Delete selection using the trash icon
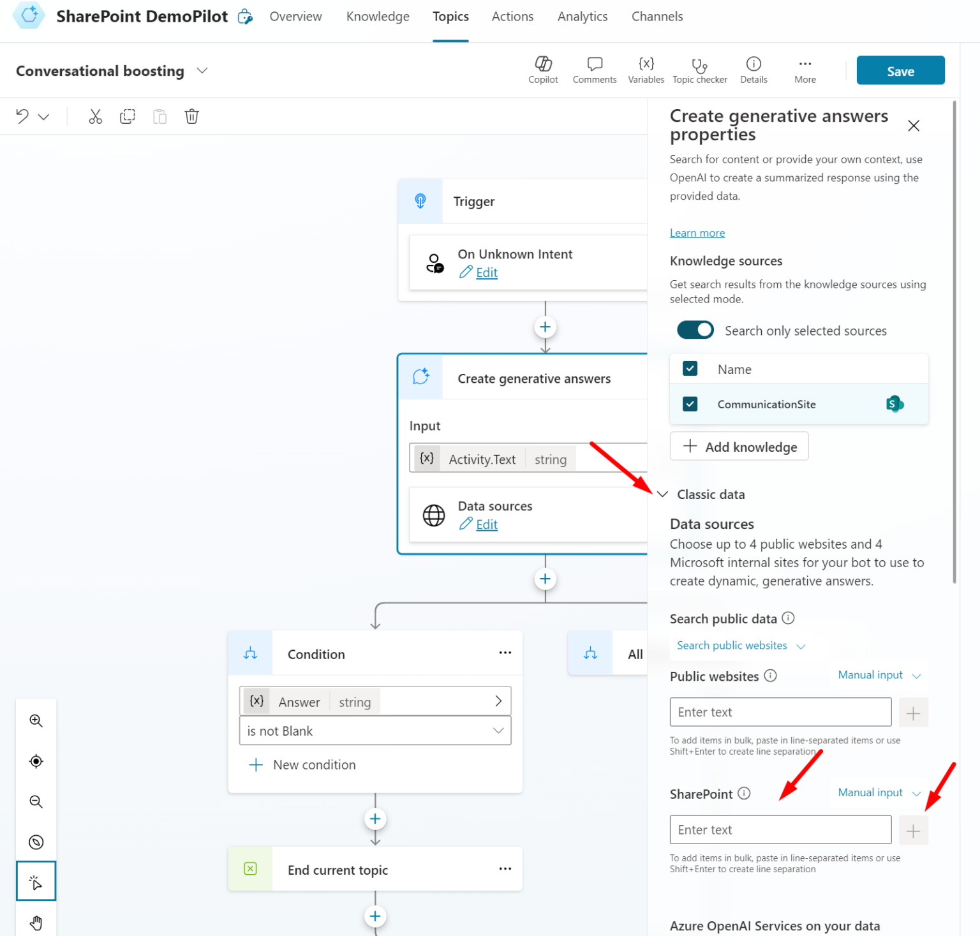The width and height of the screenshot is (980, 936). point(192,116)
